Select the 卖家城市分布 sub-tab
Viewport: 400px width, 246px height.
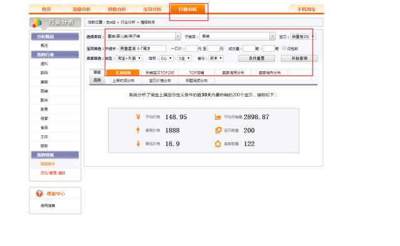[x=269, y=72]
